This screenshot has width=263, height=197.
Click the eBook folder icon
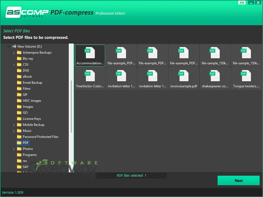(19, 77)
